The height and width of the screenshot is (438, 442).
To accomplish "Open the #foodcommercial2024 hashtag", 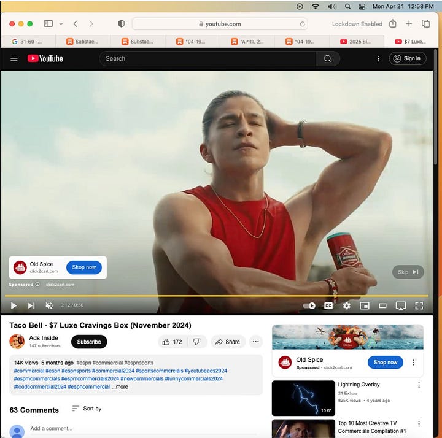I will coord(40,386).
